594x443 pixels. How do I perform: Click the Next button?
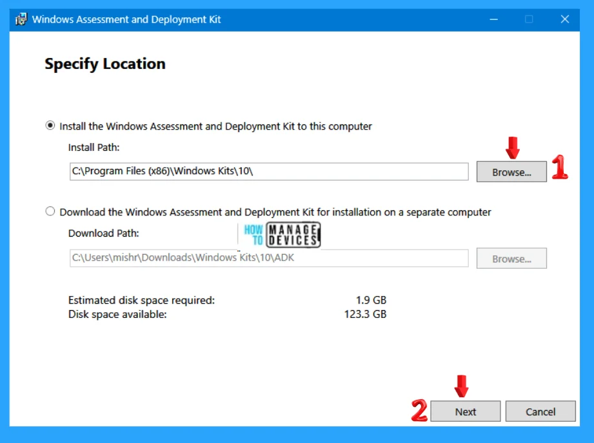point(465,411)
